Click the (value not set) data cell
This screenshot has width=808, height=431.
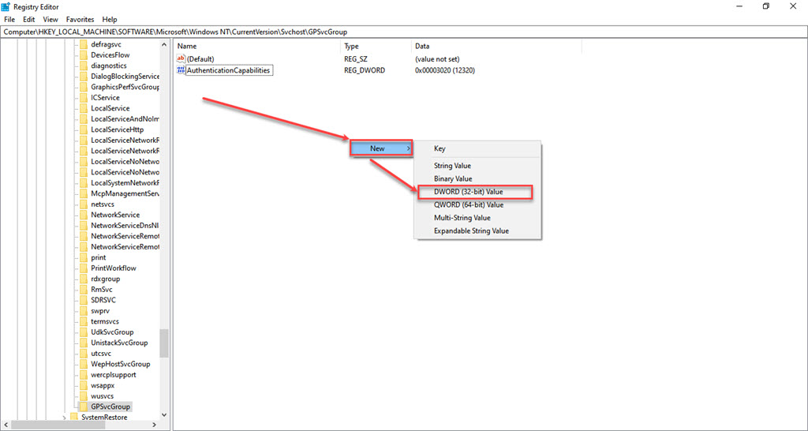[437, 59]
